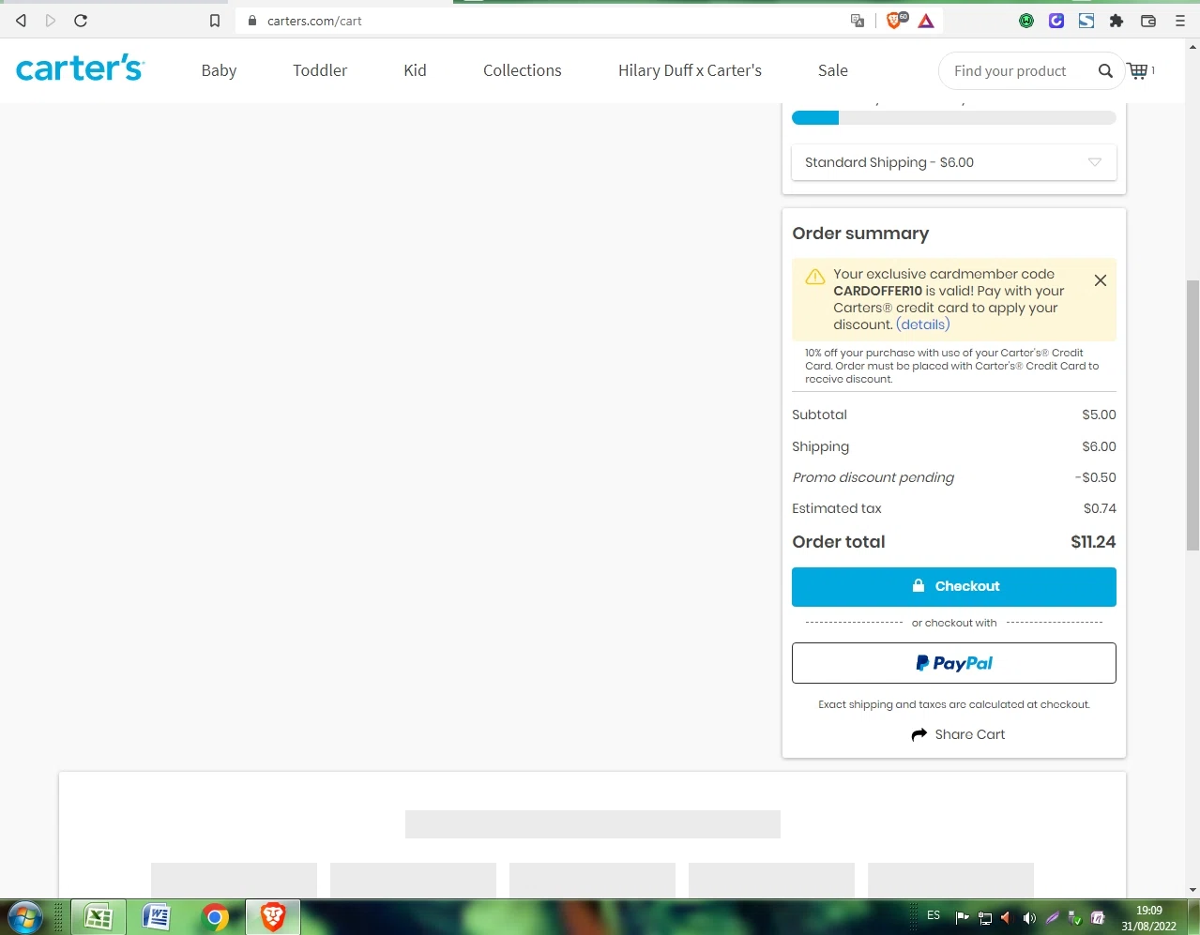Click the Share Cart arrow icon

click(x=919, y=734)
